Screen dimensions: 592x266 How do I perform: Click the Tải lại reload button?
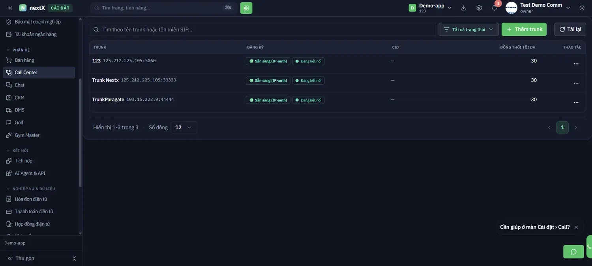tap(570, 30)
